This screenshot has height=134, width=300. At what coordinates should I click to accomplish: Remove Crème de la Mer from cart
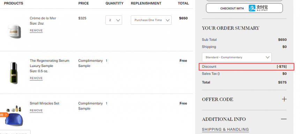coord(36,30)
